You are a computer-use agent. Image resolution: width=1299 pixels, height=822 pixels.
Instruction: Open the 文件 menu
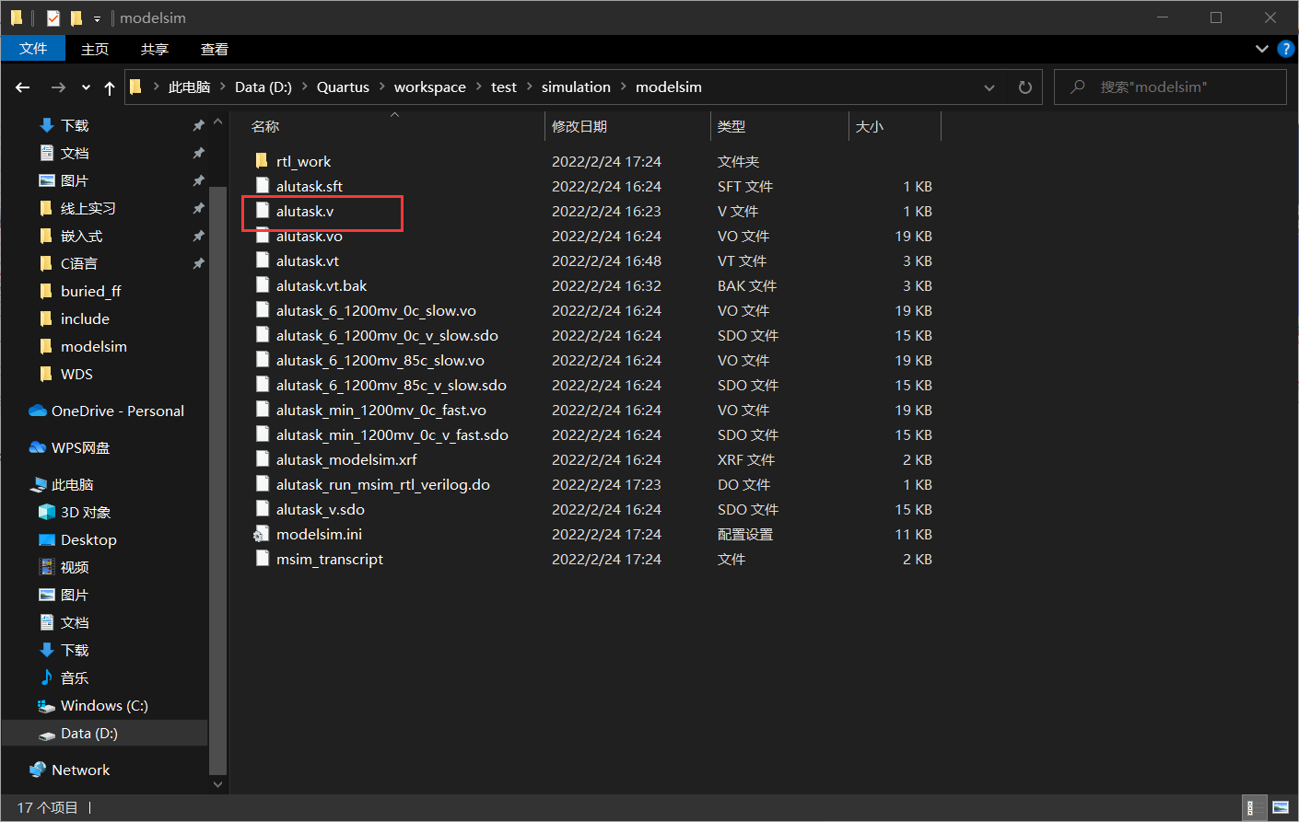click(x=33, y=49)
